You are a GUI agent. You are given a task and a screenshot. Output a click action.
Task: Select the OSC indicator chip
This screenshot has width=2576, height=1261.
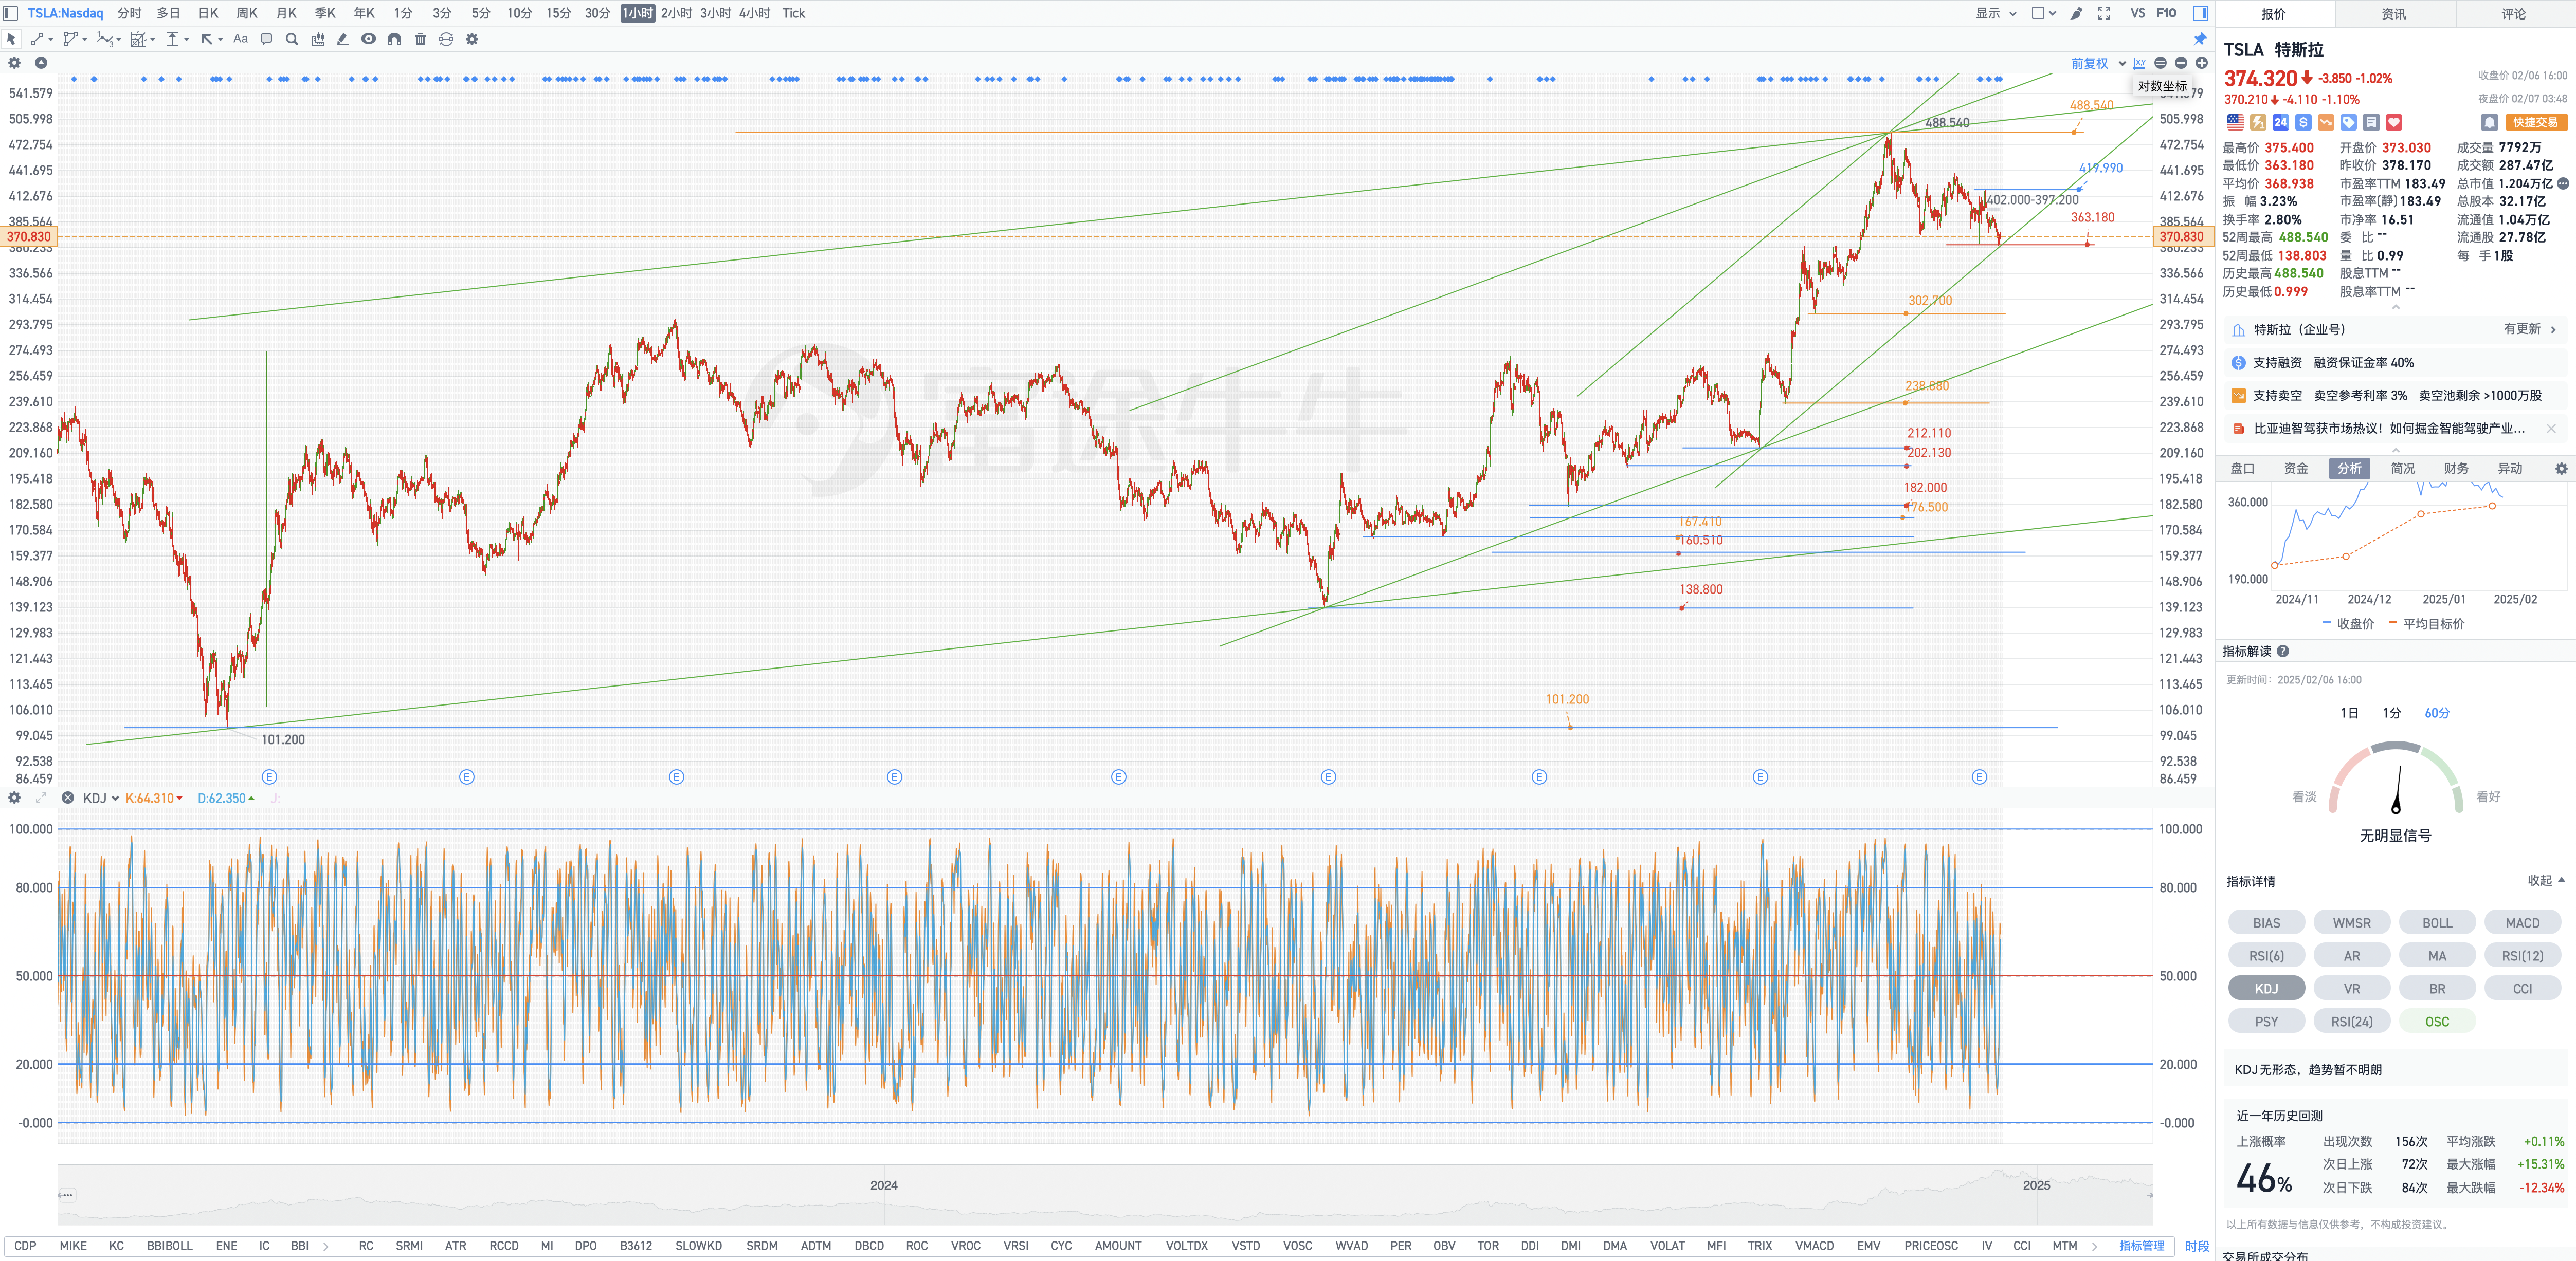[x=2437, y=1021]
